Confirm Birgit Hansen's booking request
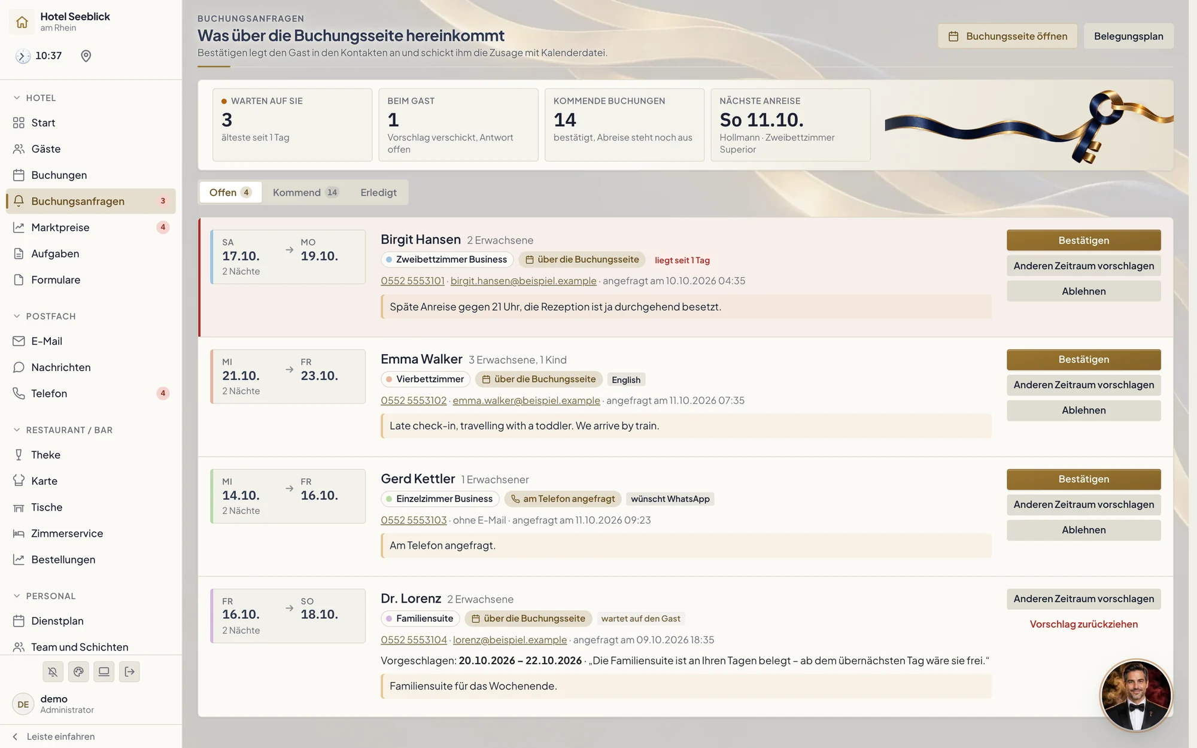This screenshot has width=1197, height=748. click(1083, 241)
